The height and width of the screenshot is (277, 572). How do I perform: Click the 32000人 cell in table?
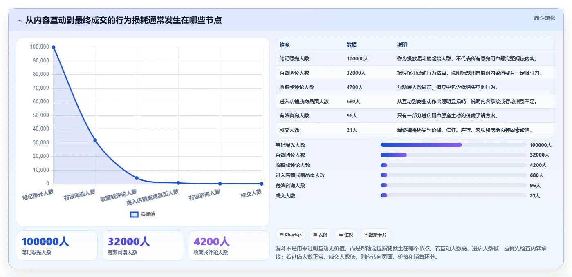(x=356, y=73)
